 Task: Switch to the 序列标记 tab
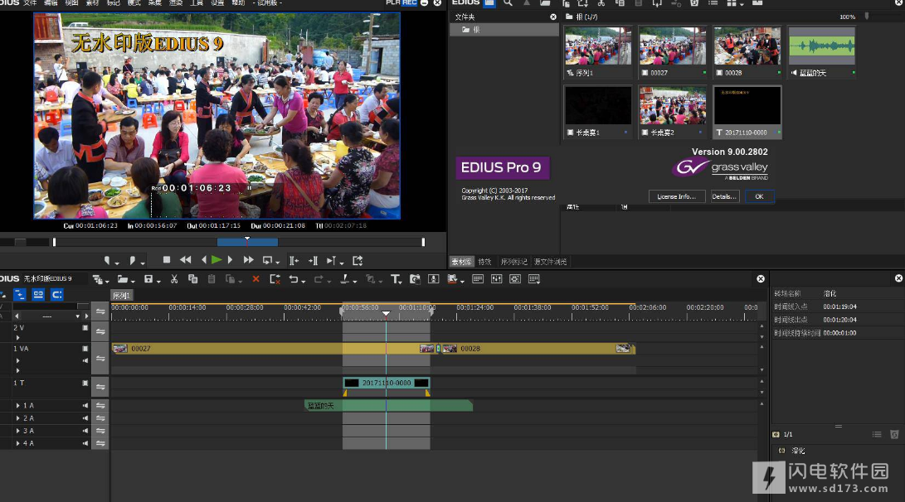click(x=513, y=262)
